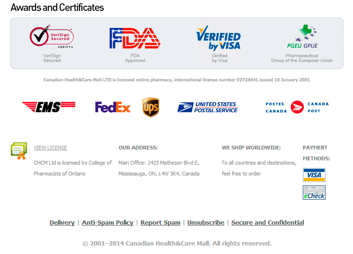
Task: Click the FedEx logo
Action: (x=113, y=108)
